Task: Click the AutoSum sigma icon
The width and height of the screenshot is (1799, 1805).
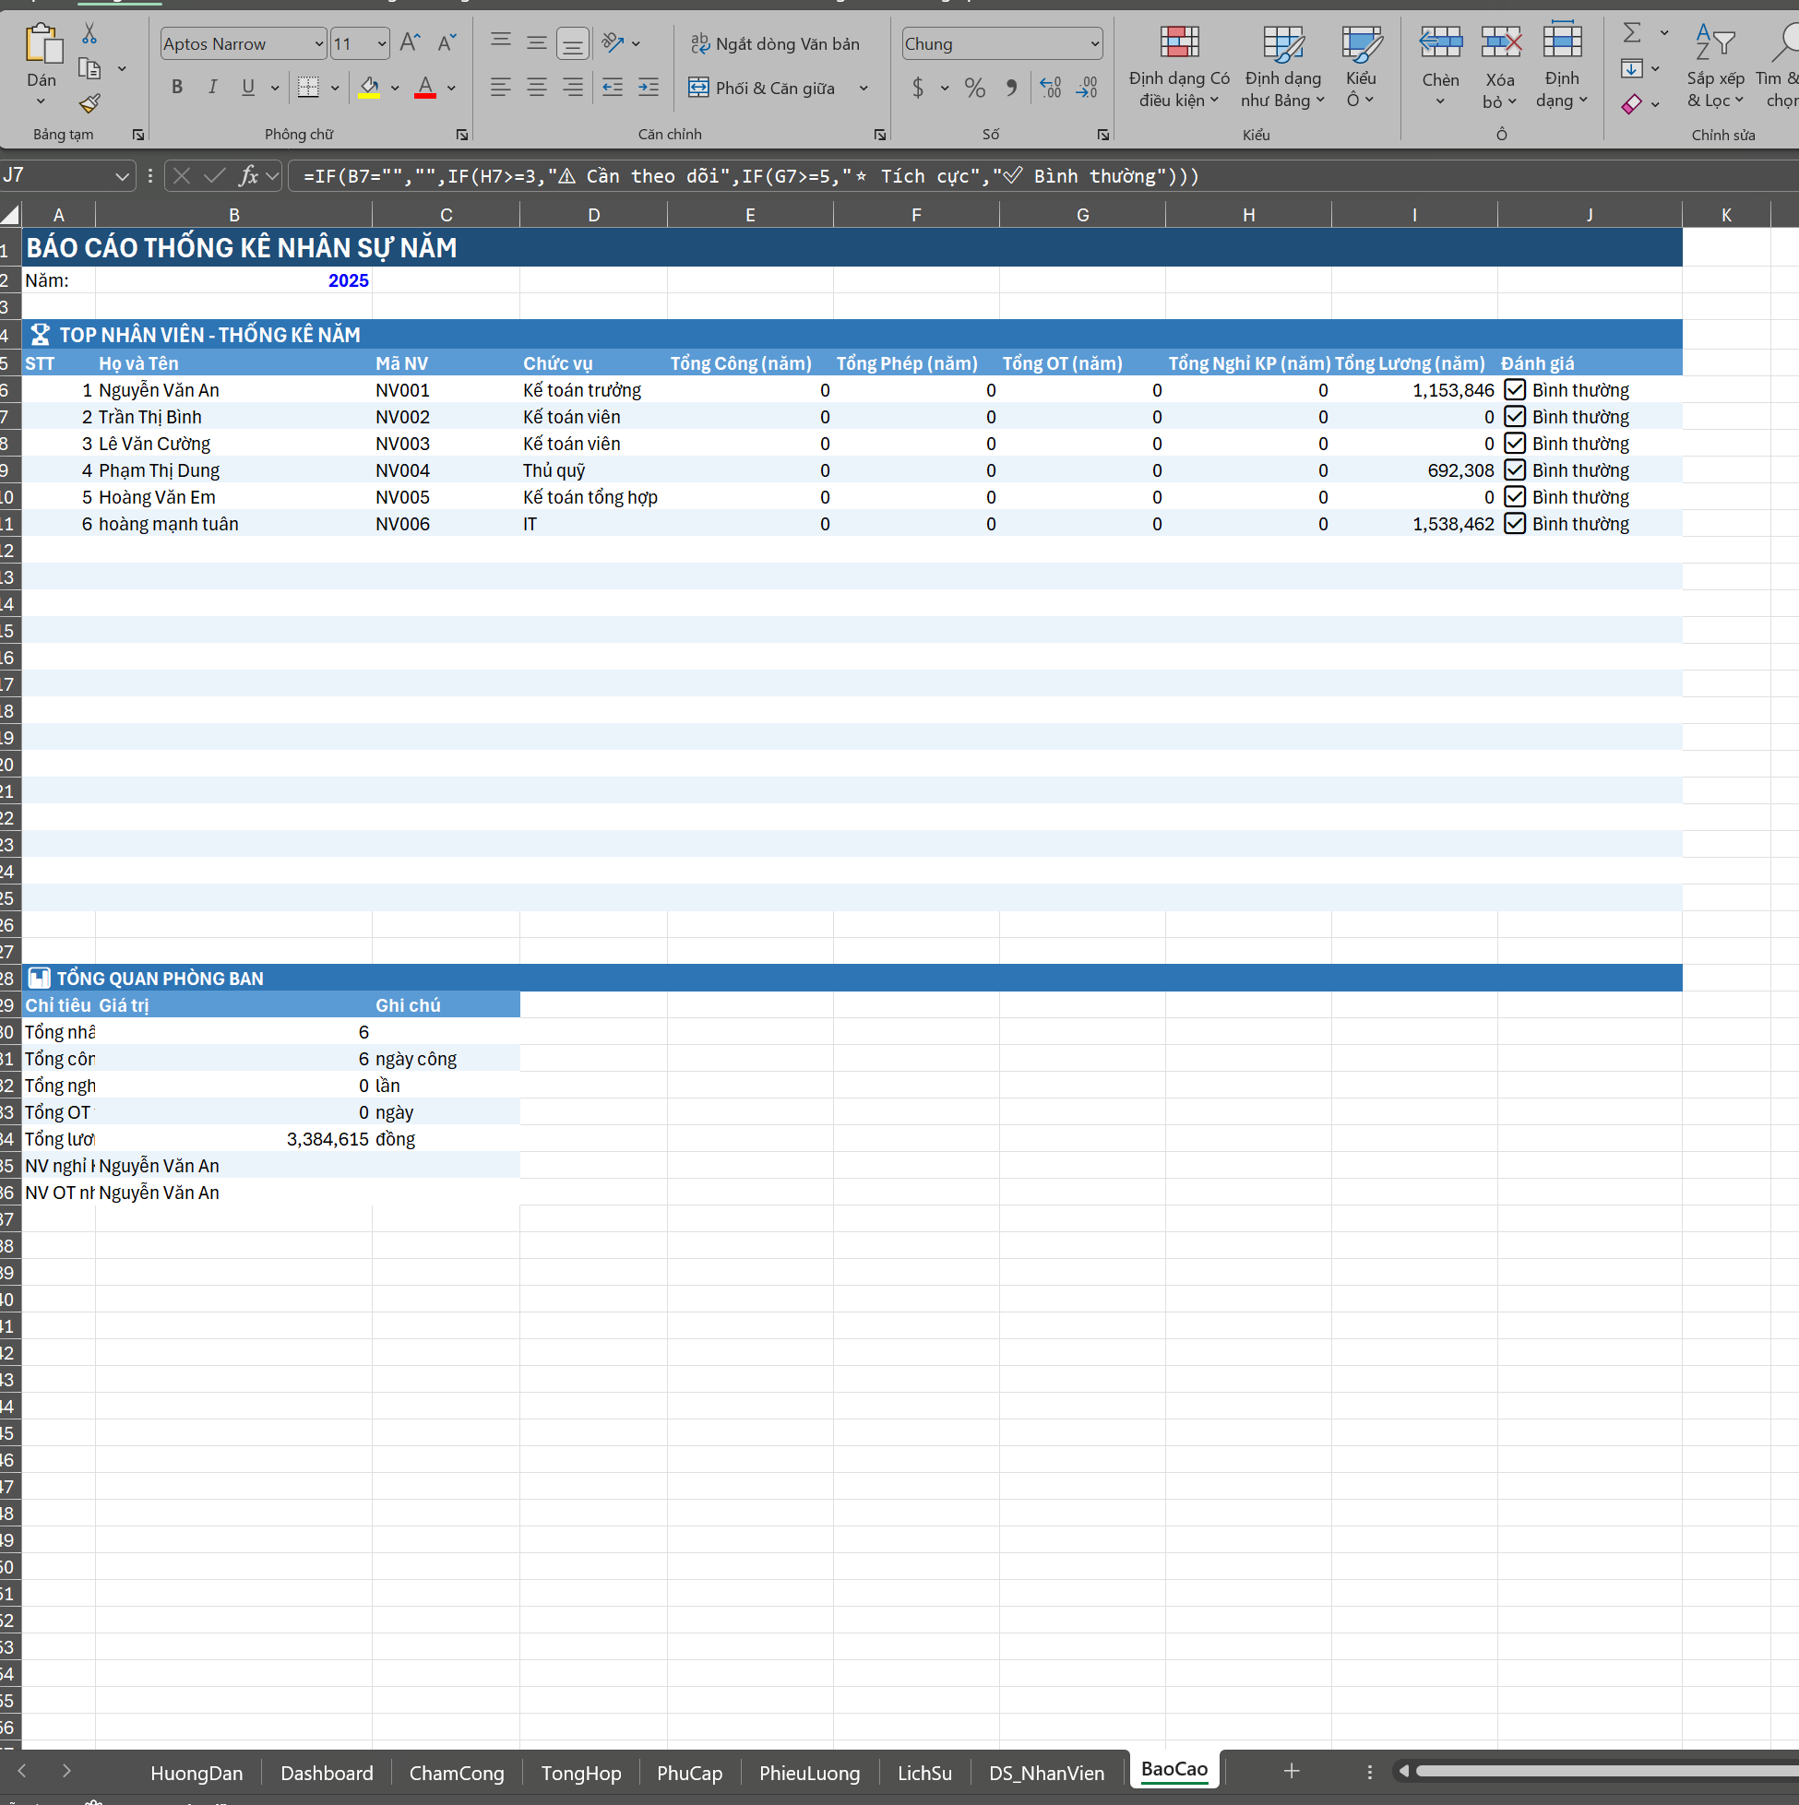Action: tap(1632, 33)
